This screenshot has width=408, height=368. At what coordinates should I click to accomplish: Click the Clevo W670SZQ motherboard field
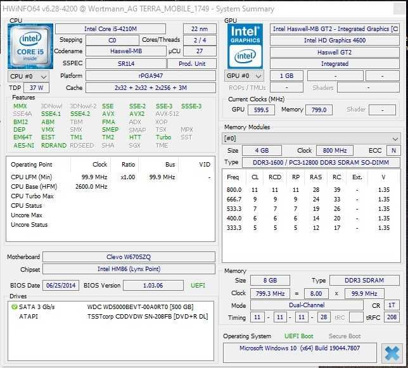click(x=129, y=257)
